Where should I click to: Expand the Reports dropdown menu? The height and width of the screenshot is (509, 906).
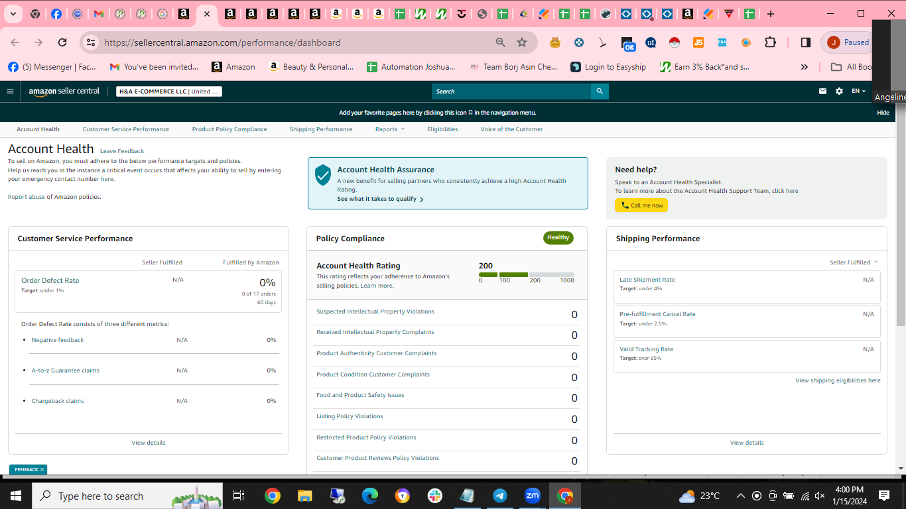tap(389, 129)
